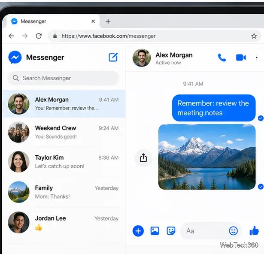Open the mountain lake photo in chat

pos(207,157)
